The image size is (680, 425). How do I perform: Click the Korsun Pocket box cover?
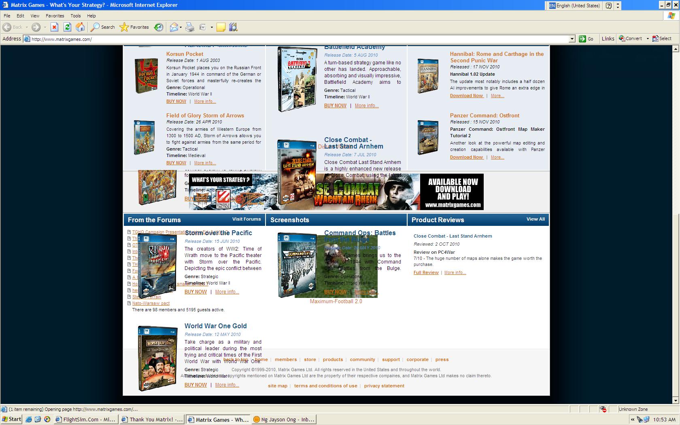point(146,76)
